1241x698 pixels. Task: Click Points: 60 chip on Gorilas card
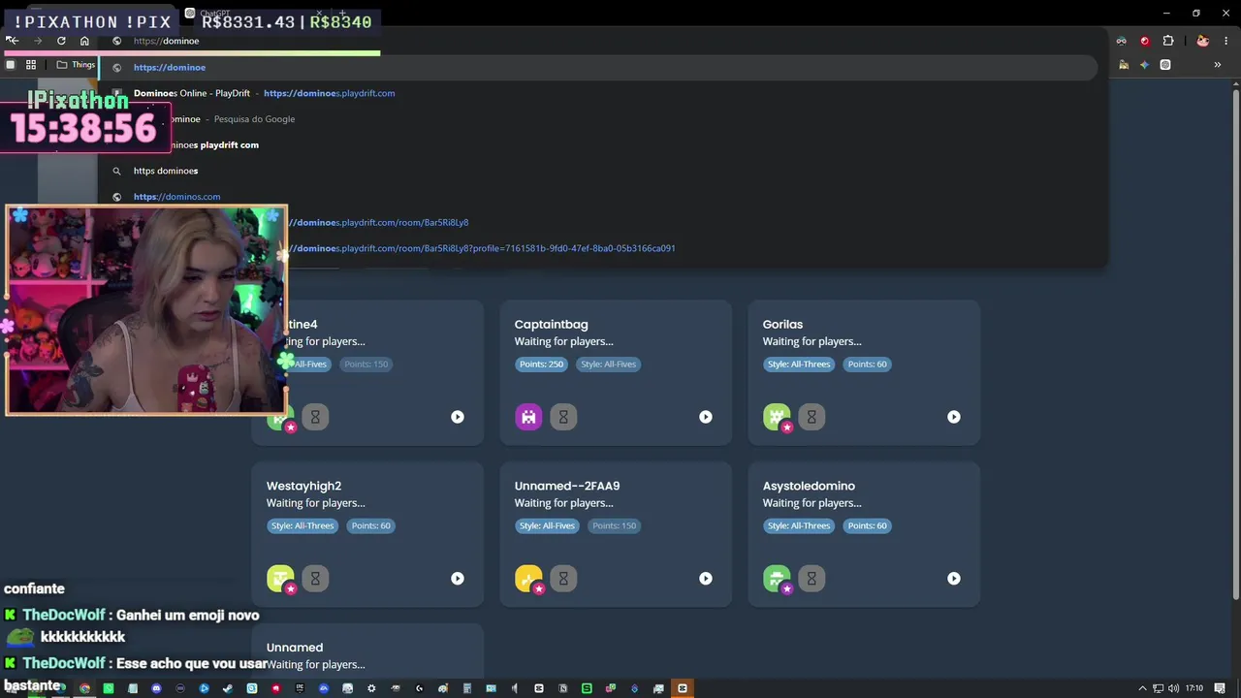click(x=868, y=365)
